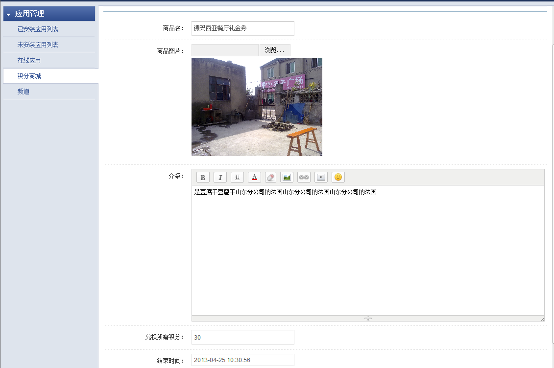Screen dimensions: 554x368
Task: Open the smiley emoticon picker
Action: click(338, 177)
